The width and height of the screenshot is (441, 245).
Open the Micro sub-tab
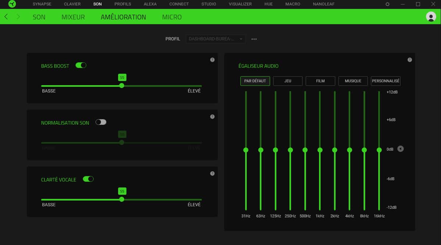pyautogui.click(x=172, y=17)
